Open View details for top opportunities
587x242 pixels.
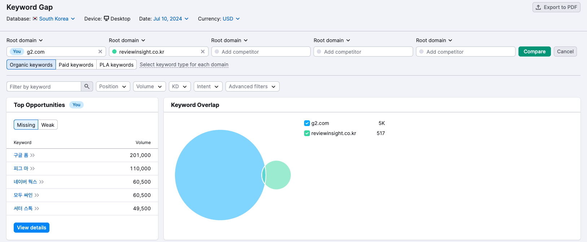point(31,228)
